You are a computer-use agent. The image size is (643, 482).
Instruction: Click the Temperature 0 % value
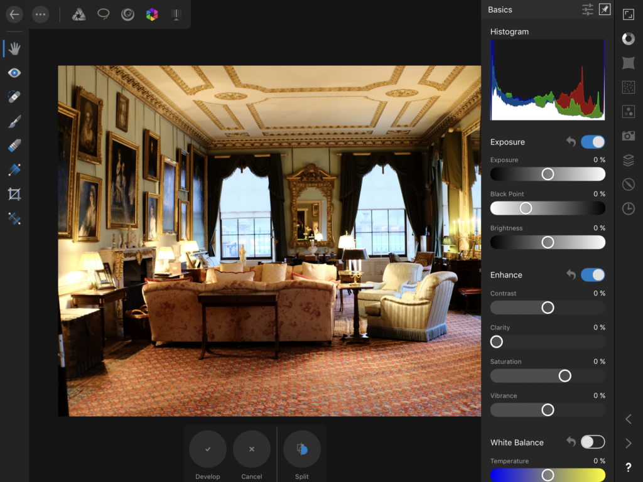599,461
